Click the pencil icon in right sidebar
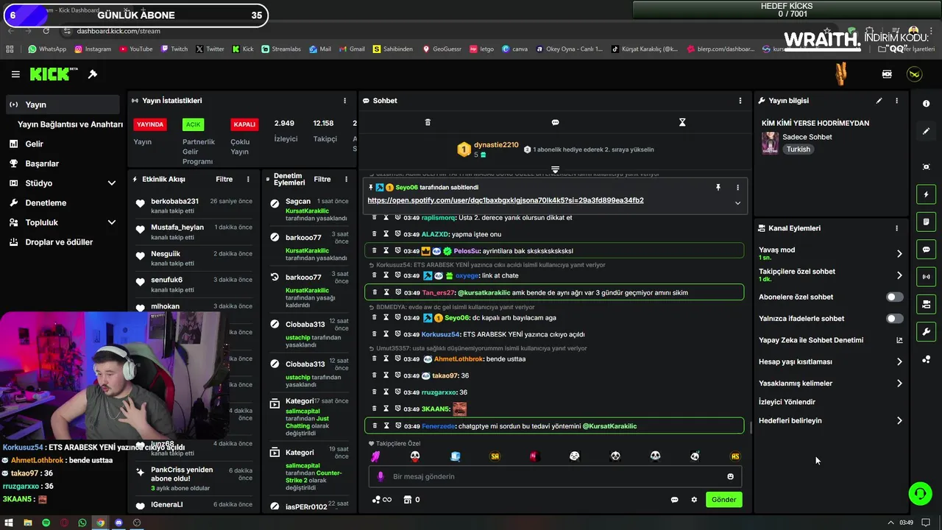The height and width of the screenshot is (530, 942). 926,131
